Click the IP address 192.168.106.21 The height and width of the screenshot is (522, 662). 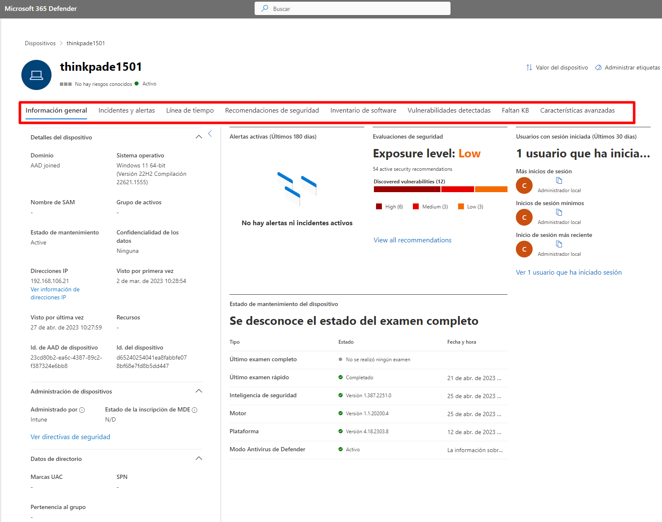tap(50, 281)
